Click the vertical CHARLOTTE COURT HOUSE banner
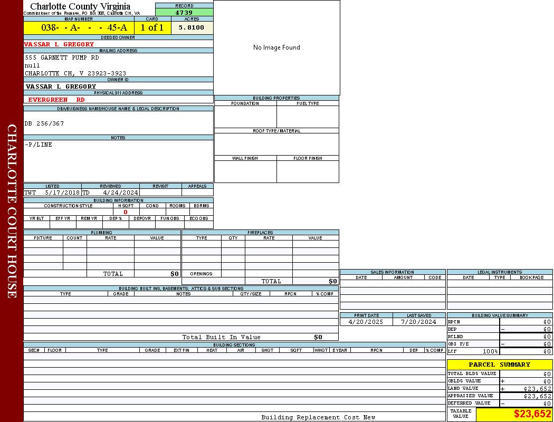 (x=12, y=211)
